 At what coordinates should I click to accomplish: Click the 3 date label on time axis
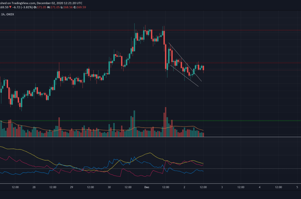coord(222,187)
